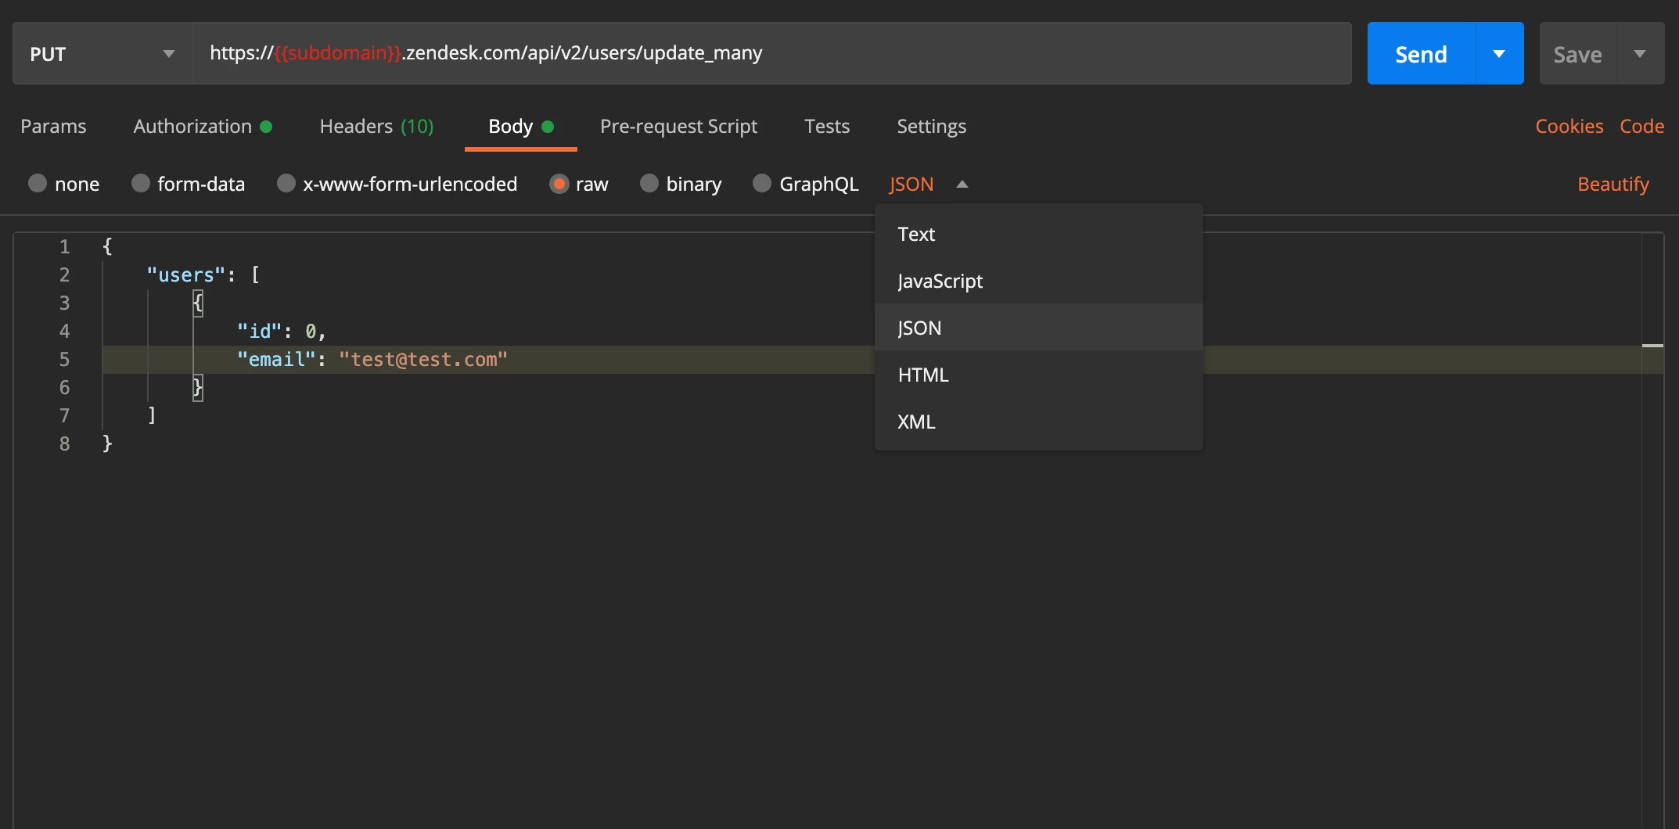Open the PUT HTTP method dropdown

[x=102, y=53]
